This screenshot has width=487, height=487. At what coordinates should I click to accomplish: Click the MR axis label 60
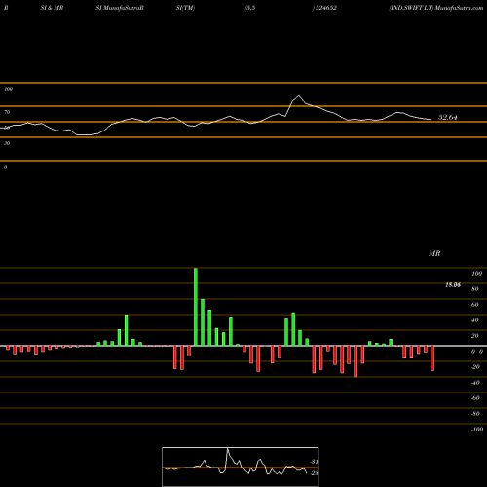tap(474, 305)
